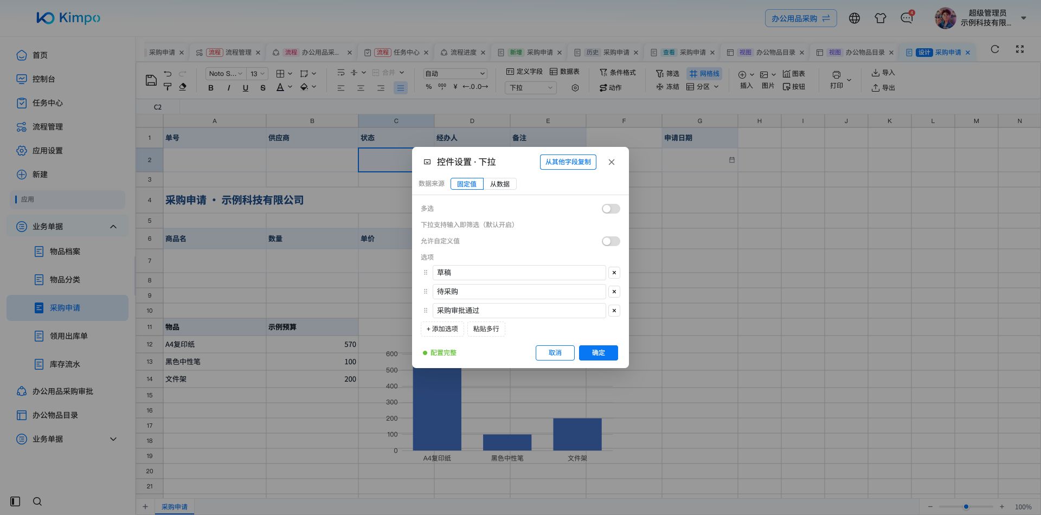Expand the lower 业务单据 sidebar group
Viewport: 1041px width, 515px height.
pyautogui.click(x=113, y=439)
